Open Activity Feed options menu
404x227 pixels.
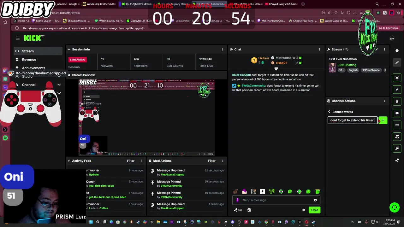coord(141,161)
